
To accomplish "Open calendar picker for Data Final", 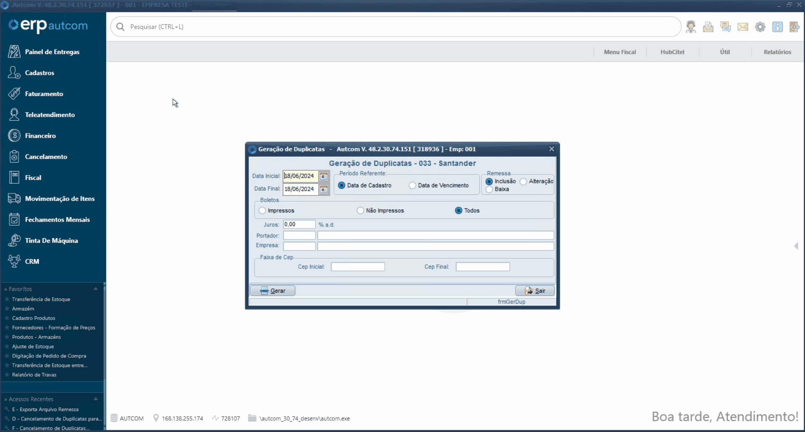I will (x=324, y=190).
